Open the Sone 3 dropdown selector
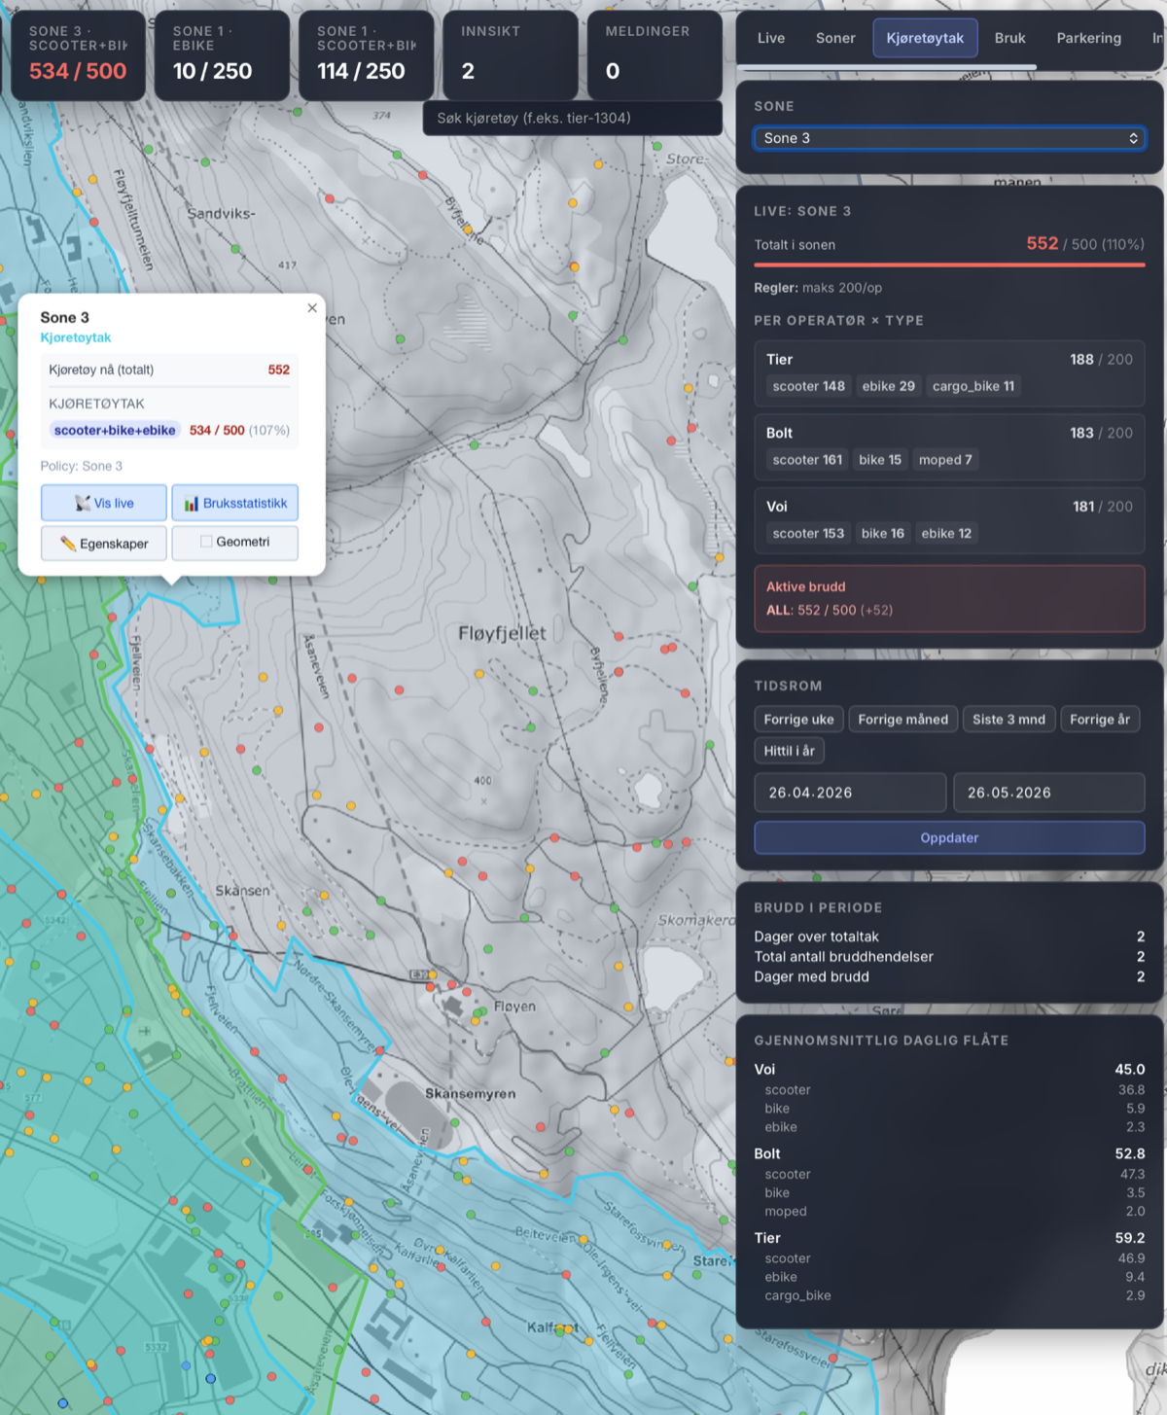The image size is (1167, 1415). point(949,138)
